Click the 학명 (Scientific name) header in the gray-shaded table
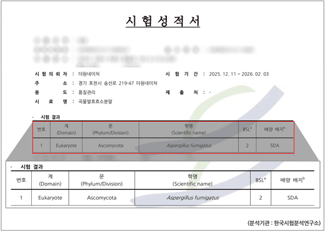 click(x=189, y=129)
